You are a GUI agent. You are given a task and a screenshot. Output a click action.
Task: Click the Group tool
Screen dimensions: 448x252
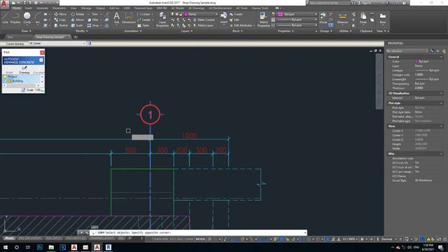pyautogui.click(x=323, y=18)
